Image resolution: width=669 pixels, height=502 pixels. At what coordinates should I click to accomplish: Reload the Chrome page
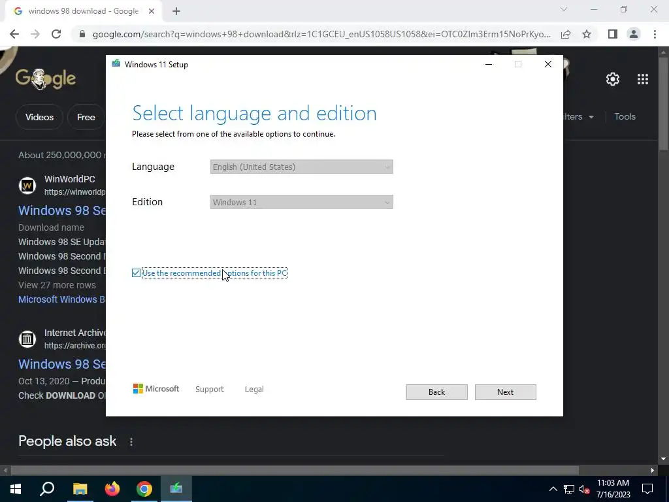pyautogui.click(x=56, y=34)
